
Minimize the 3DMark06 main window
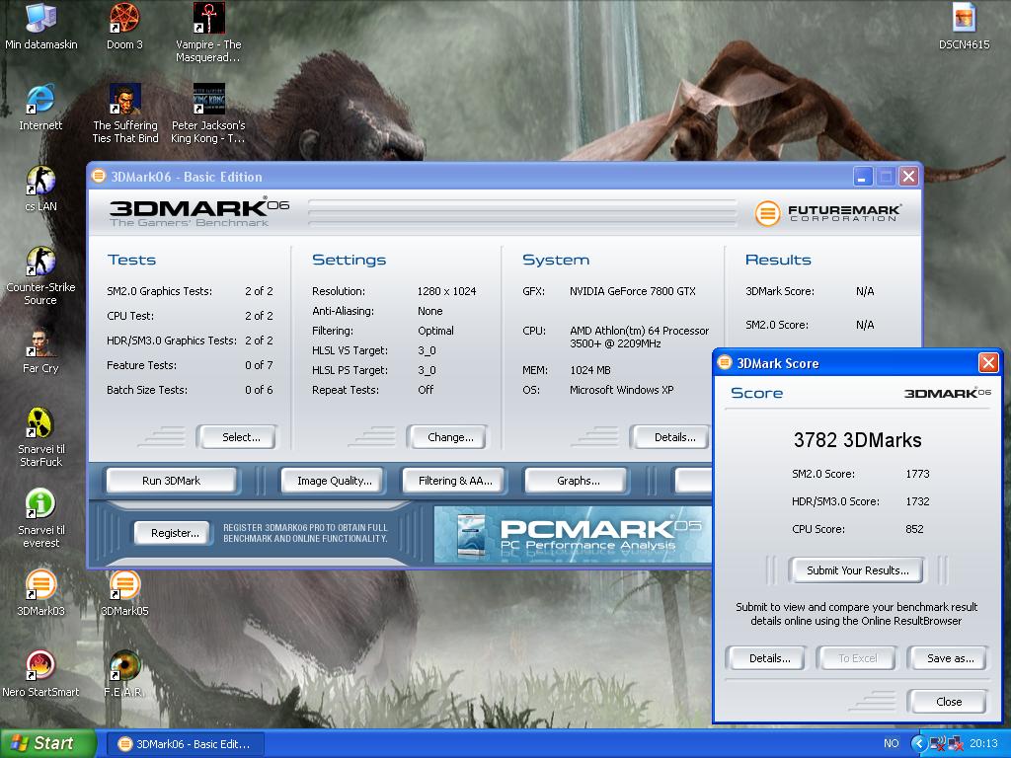(x=863, y=176)
